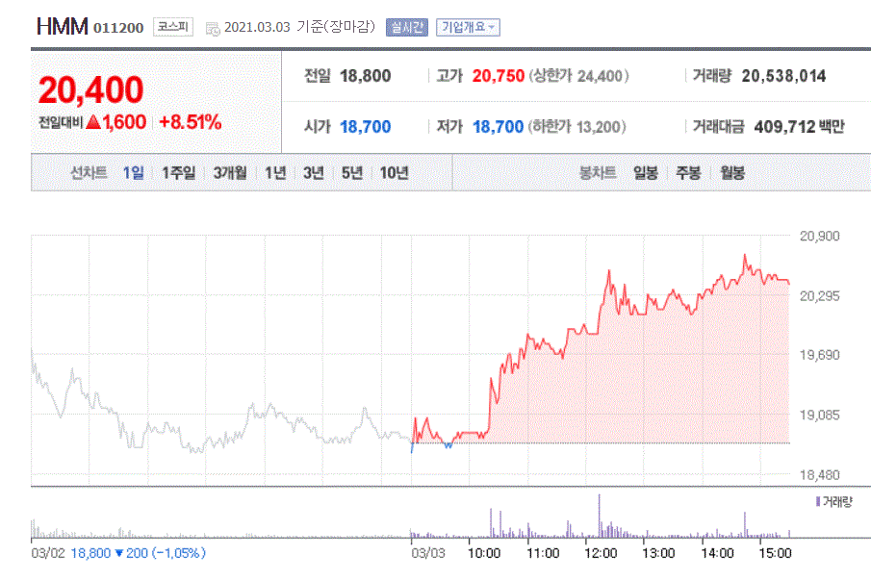Image resolution: width=871 pixels, height=580 pixels.
Task: Click the stock code 011200
Action: [118, 28]
